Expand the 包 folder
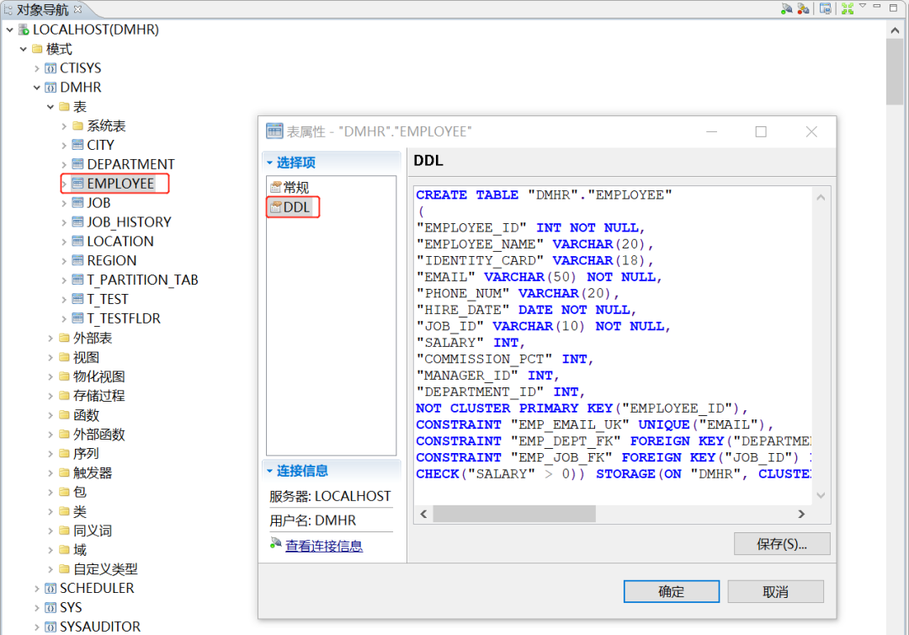Viewport: 909px width, 635px height. [50, 493]
